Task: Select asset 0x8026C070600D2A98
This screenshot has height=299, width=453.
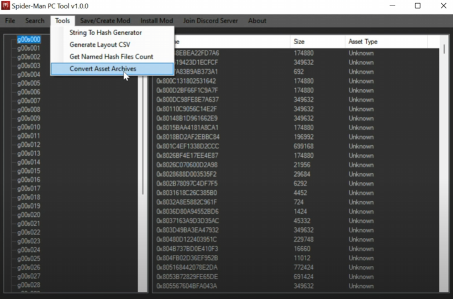Action: 187,165
